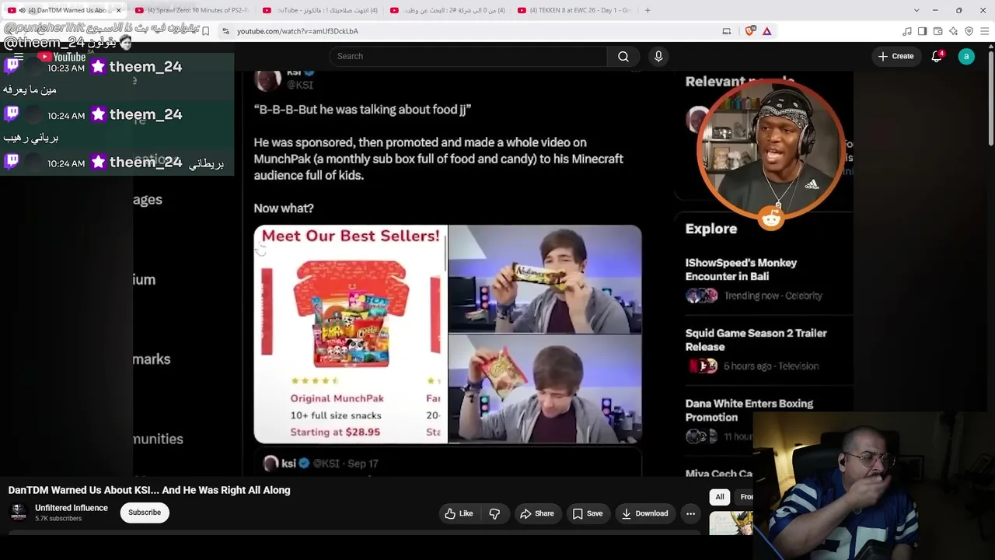Toggle the browser sidebar panel icon

(x=922, y=31)
